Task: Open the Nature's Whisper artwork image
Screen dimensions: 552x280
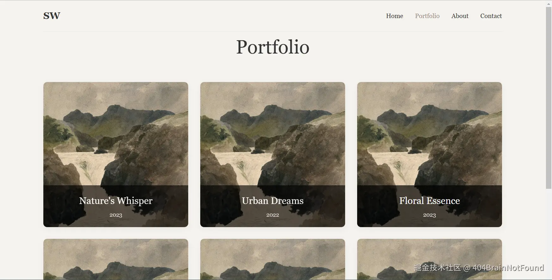Action: click(116, 134)
